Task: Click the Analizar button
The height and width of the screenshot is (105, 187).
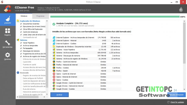Action: (60, 95)
